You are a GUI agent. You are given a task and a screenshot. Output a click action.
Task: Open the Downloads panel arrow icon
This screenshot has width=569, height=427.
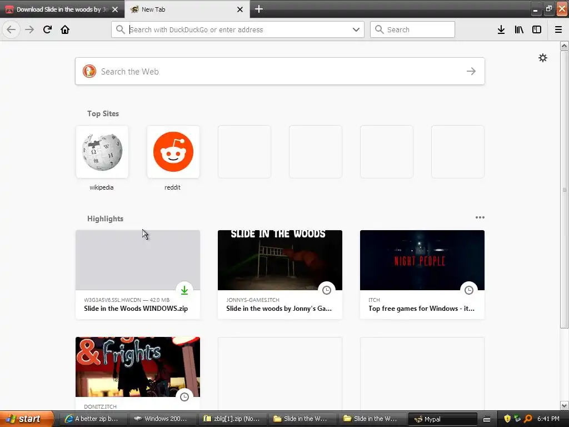coord(501,29)
